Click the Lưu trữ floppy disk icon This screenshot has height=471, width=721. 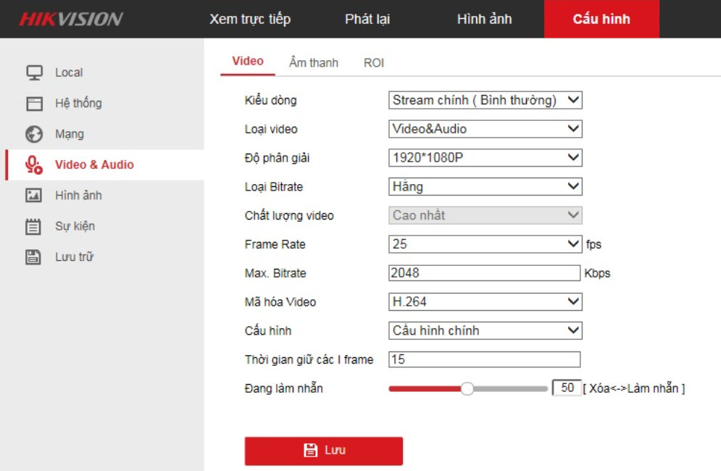tap(33, 257)
